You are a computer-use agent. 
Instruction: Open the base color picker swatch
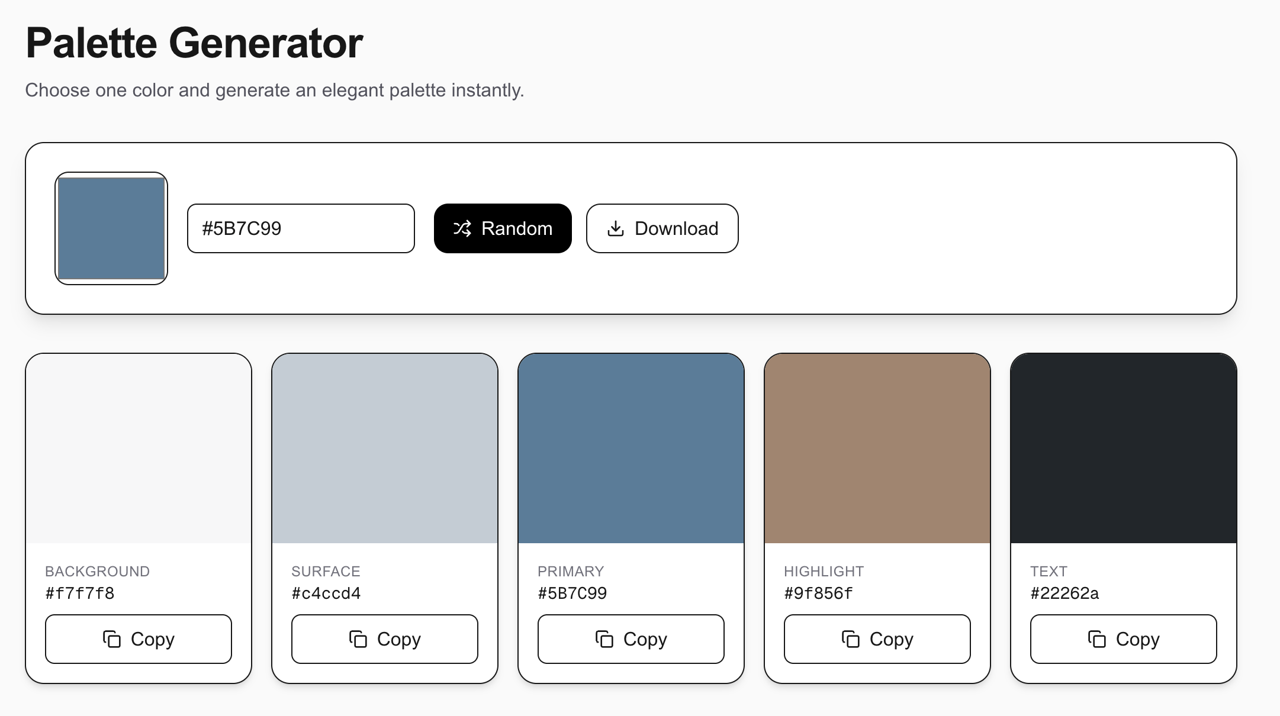pyautogui.click(x=111, y=228)
